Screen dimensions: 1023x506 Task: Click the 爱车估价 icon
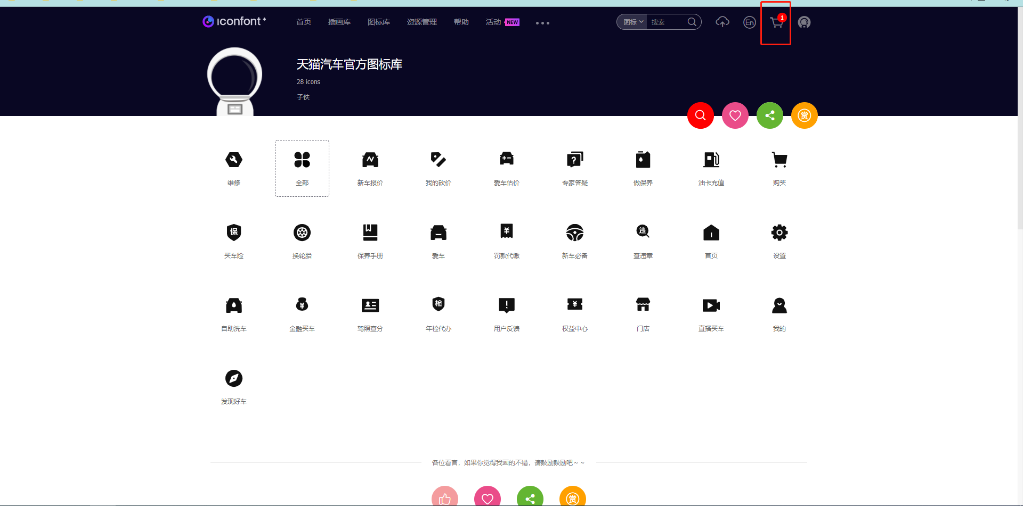click(507, 159)
